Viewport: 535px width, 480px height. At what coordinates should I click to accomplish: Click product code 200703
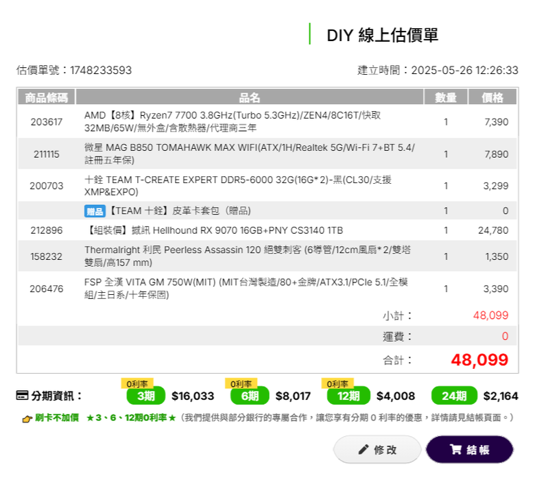coord(47,186)
